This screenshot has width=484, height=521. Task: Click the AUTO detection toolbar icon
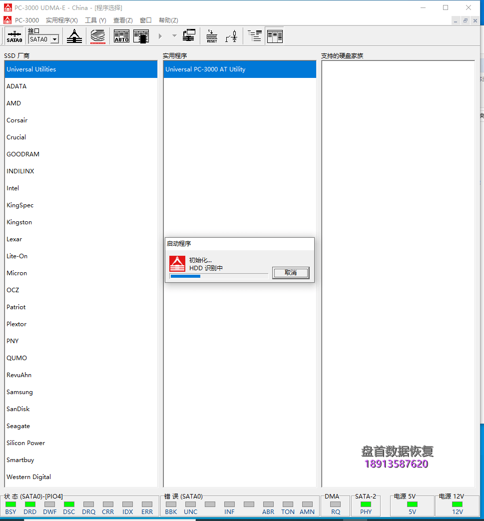click(121, 36)
